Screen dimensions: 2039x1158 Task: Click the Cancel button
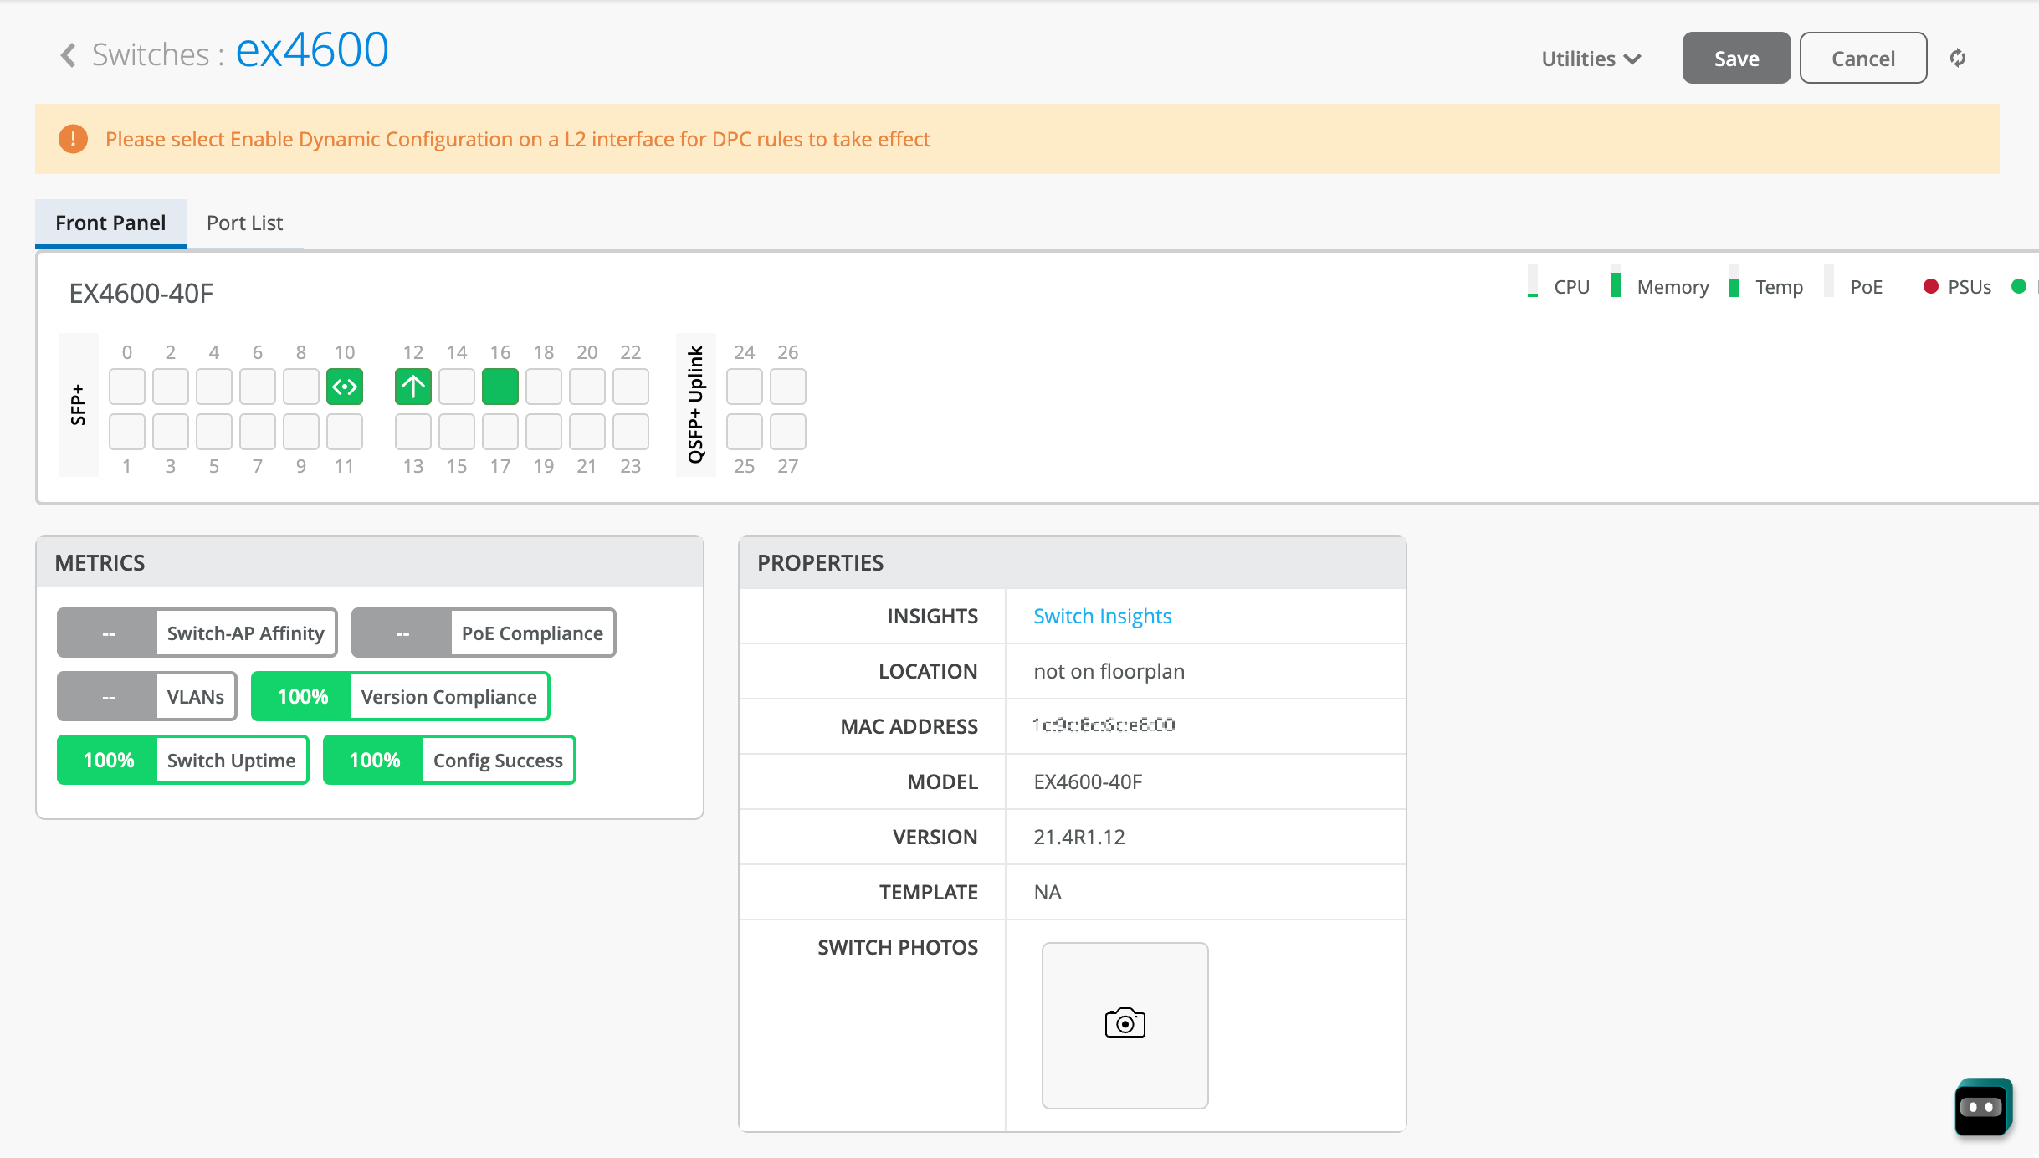pyautogui.click(x=1862, y=59)
